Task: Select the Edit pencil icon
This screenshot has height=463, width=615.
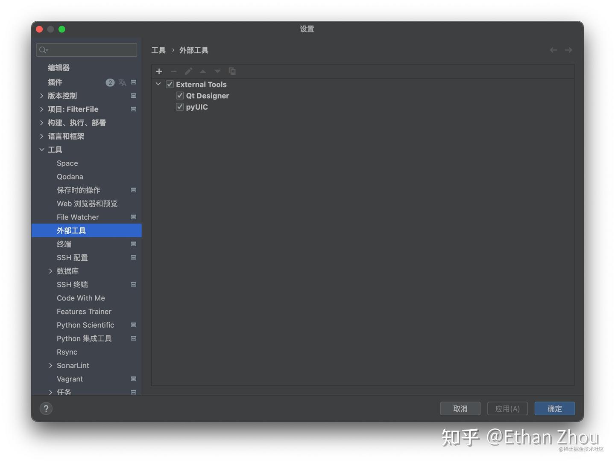Action: 188,71
